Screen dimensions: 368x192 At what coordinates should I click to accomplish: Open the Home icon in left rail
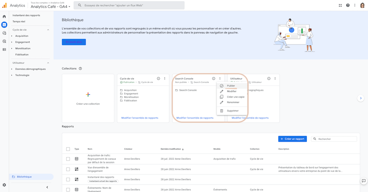[x=4, y=17]
